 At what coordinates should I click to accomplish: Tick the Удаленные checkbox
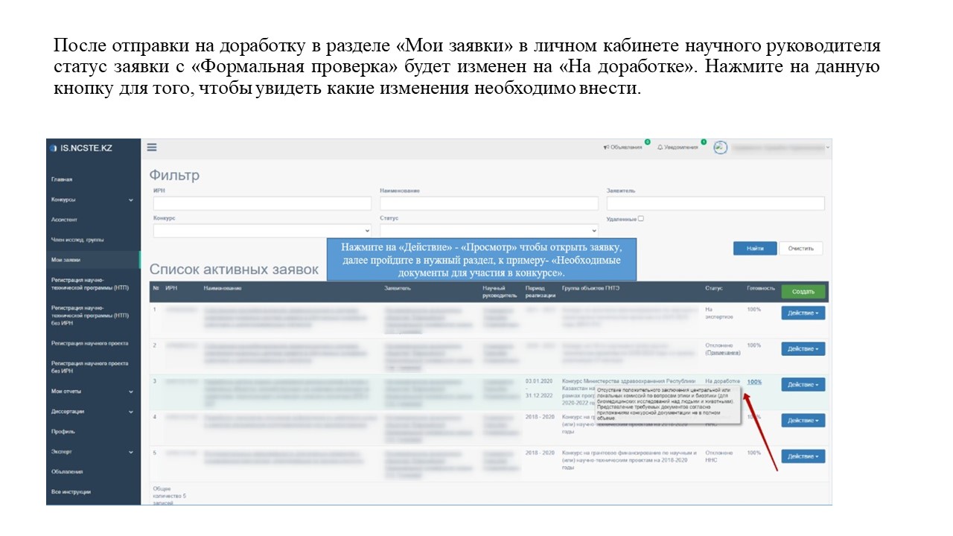(x=641, y=219)
